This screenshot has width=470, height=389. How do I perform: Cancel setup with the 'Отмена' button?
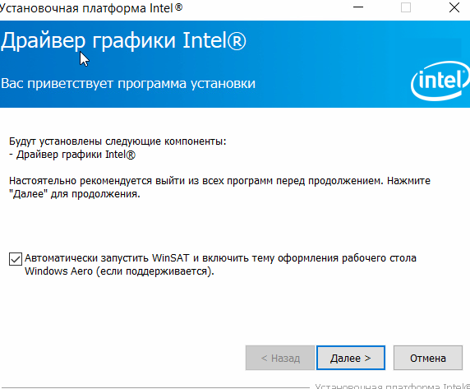click(428, 358)
